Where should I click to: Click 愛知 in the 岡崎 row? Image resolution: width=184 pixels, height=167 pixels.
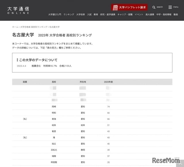coord(83,107)
